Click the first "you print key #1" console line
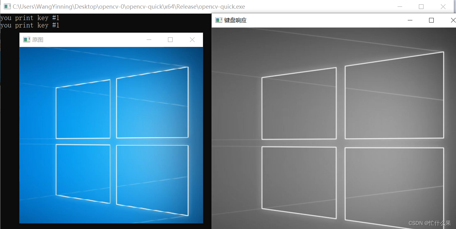This screenshot has width=456, height=229. [x=30, y=18]
